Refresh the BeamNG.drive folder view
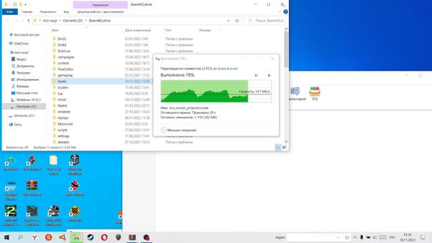 tap(237, 21)
